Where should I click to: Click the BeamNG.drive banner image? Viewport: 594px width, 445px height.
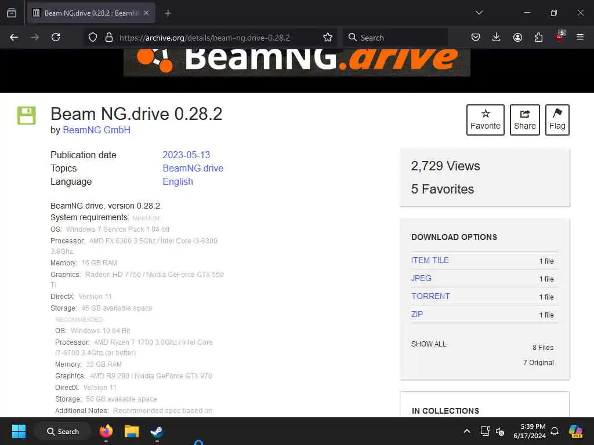click(297, 63)
